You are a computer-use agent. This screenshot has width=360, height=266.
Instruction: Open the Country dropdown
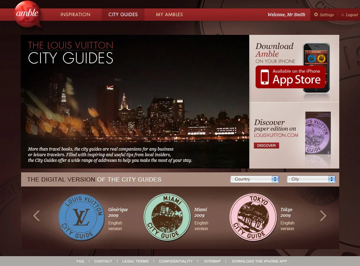[255, 179]
